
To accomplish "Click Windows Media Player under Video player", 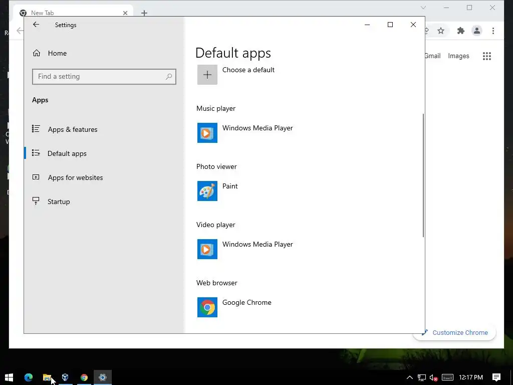I will [x=258, y=244].
